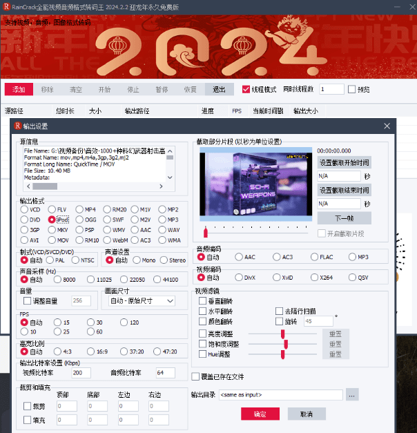Image resolution: width=417 pixels, height=433 pixels.
Task: Open the 画面尺寸 dropdown
Action: [142, 300]
